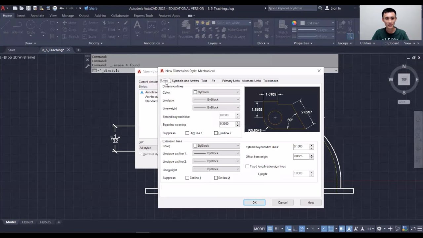Toggle snap mode in status bar

[x=277, y=229]
